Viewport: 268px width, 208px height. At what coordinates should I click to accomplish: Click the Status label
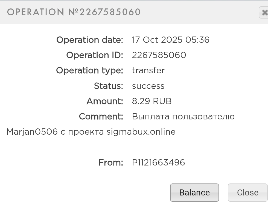pos(109,86)
